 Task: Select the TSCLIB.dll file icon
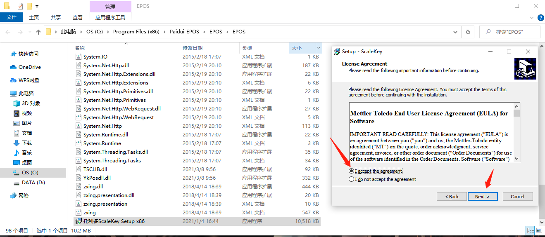tap(79, 169)
